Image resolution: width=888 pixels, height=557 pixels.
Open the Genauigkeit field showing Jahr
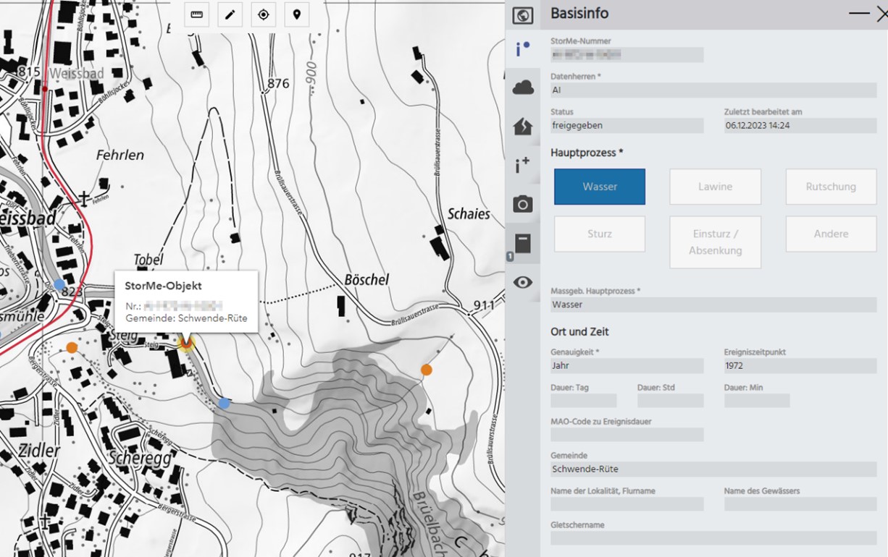627,366
